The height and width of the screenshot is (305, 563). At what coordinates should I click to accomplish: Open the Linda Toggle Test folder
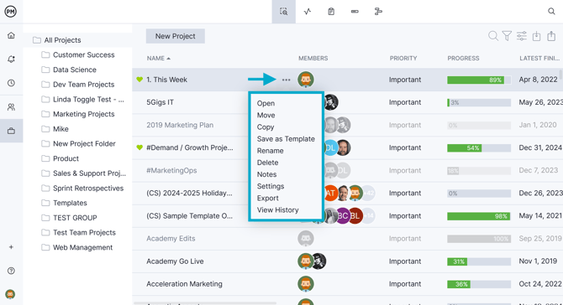pyautogui.click(x=82, y=100)
